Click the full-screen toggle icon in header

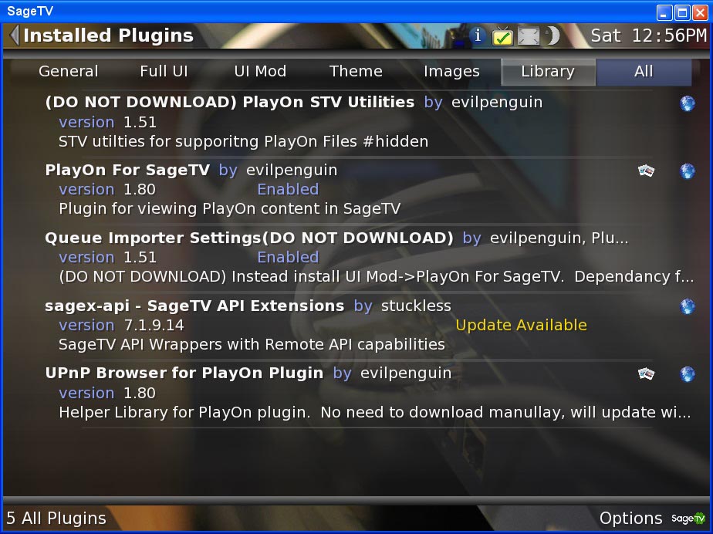[x=528, y=36]
